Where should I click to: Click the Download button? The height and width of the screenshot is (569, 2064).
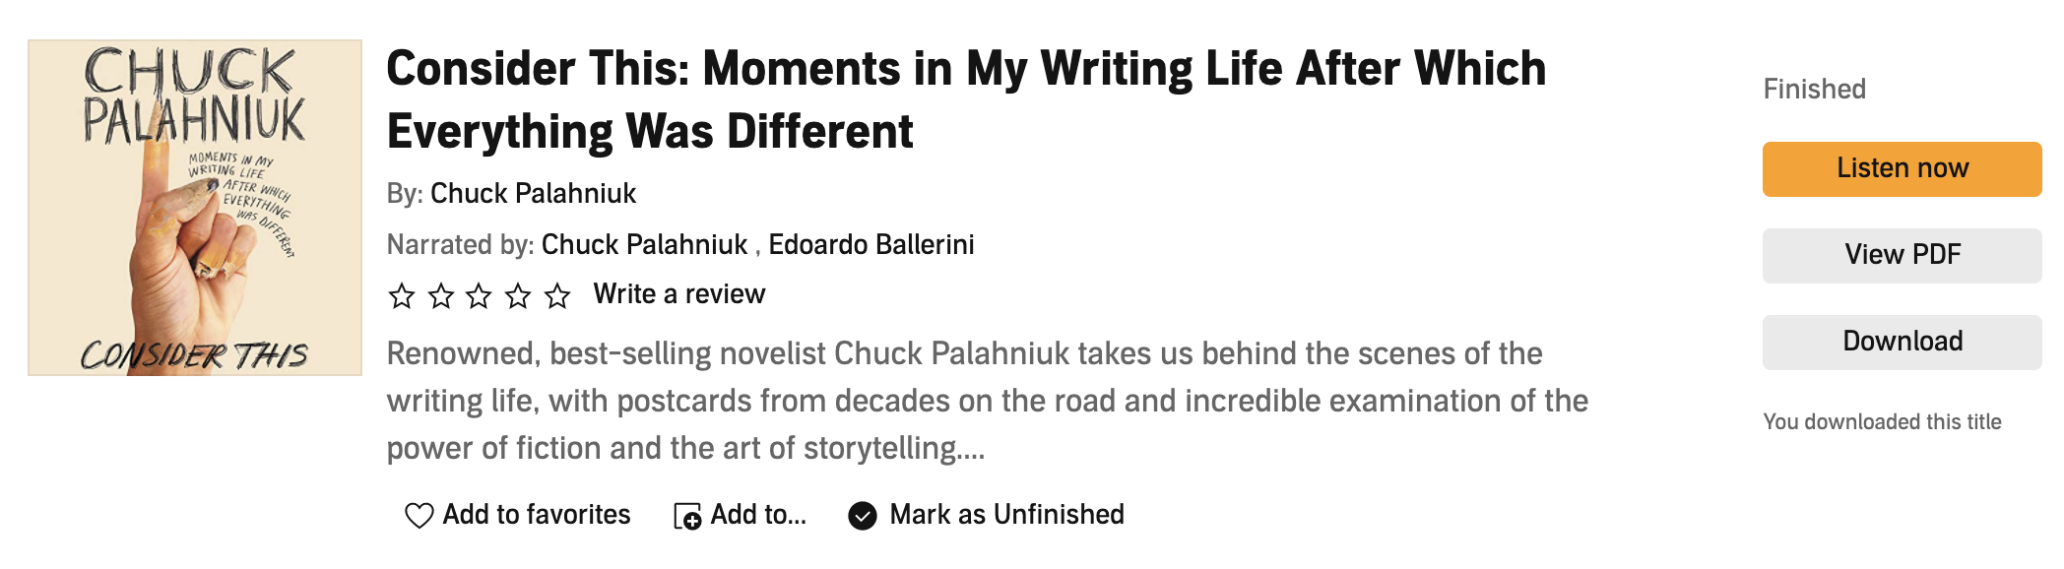point(1902,342)
